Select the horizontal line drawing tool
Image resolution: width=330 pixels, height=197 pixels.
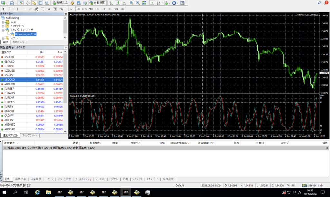coord(24,9)
